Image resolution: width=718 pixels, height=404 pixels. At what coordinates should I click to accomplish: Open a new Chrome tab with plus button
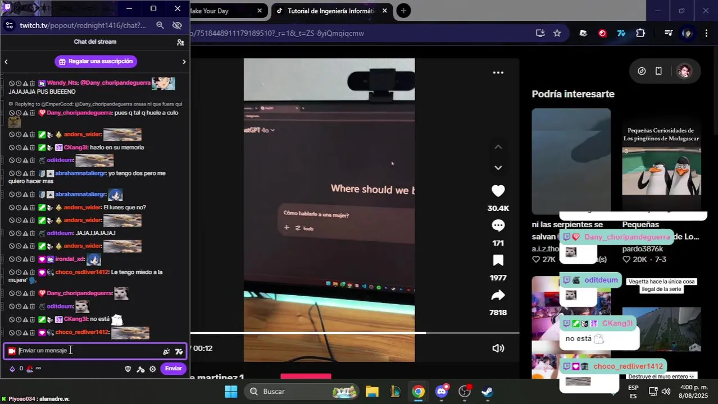pyautogui.click(x=403, y=11)
